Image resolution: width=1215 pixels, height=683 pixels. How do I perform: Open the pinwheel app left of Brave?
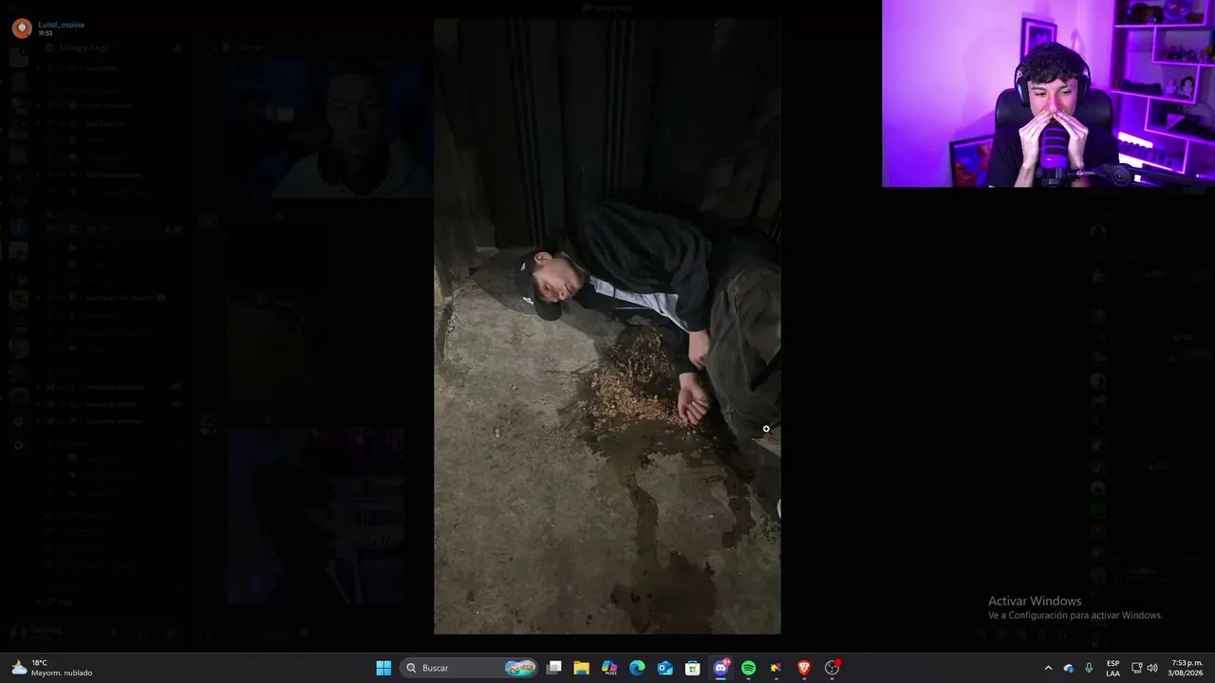[776, 668]
